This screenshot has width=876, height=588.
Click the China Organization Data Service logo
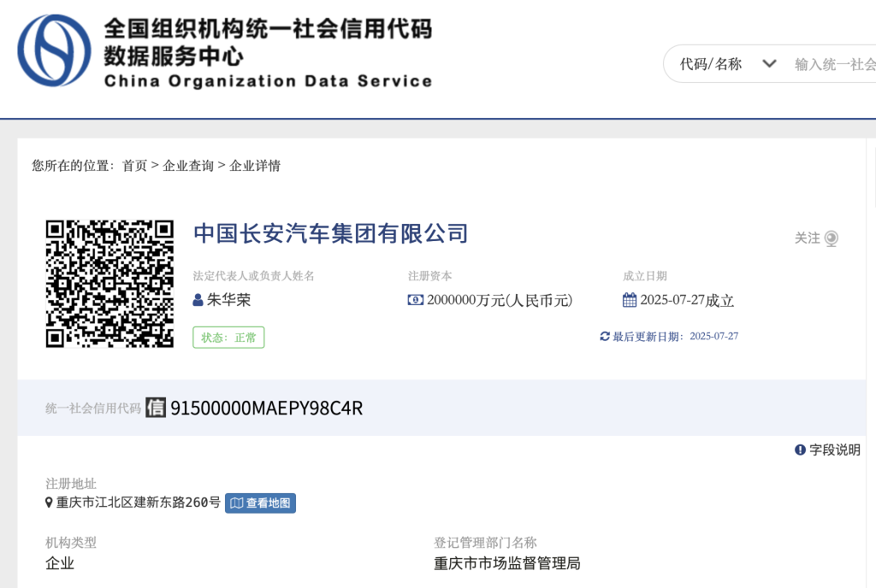coord(55,50)
